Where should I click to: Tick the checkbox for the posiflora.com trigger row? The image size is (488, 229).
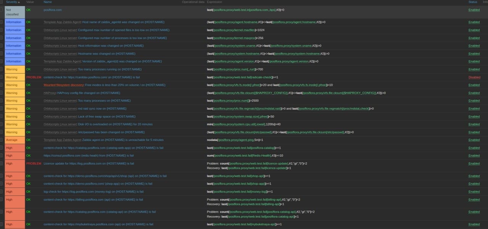point(2,10)
